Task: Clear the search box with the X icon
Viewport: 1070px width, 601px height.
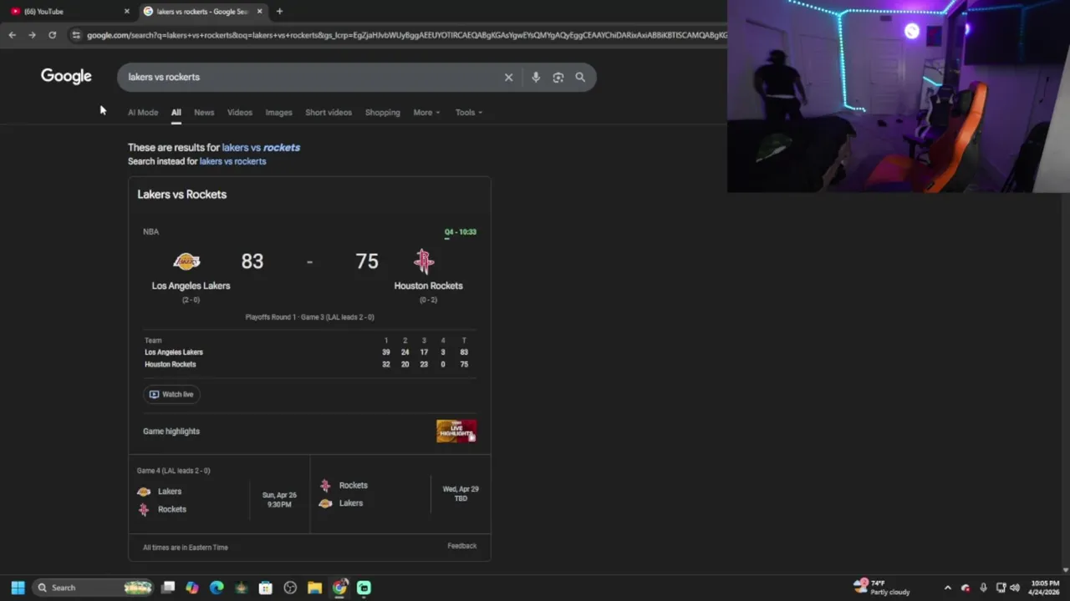Action: 508,77
